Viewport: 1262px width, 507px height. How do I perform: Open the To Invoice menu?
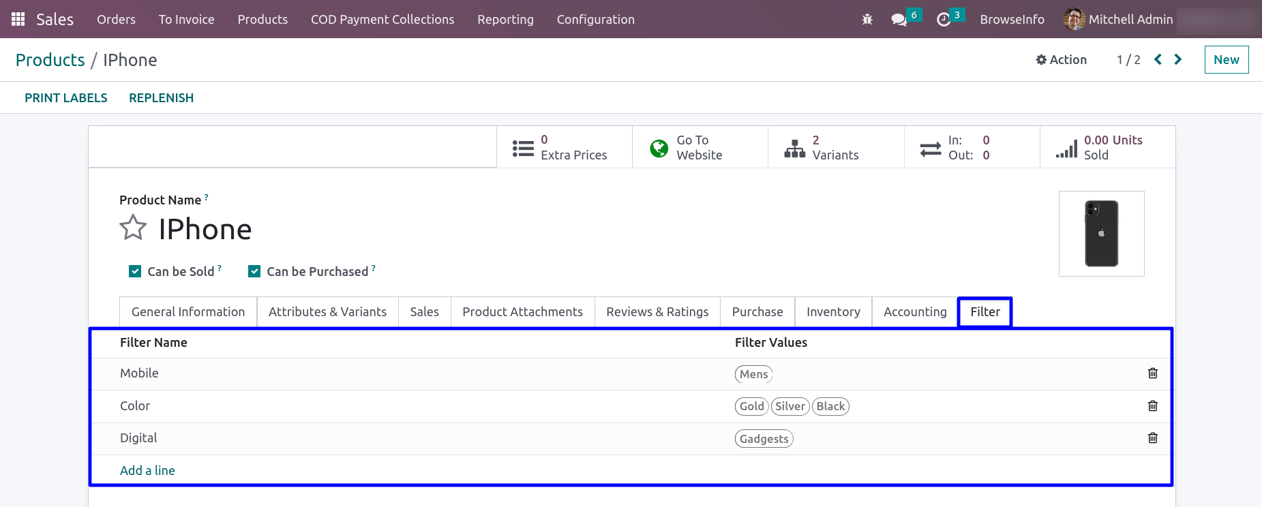186,19
